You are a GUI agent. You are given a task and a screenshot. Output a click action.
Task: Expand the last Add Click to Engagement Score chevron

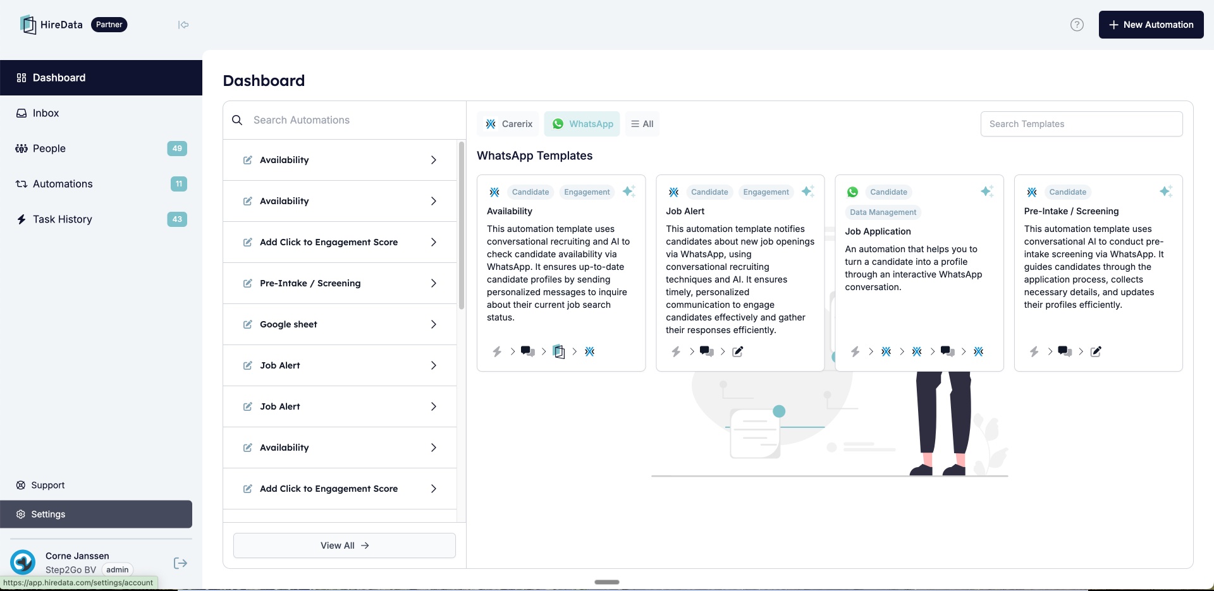pyautogui.click(x=434, y=489)
